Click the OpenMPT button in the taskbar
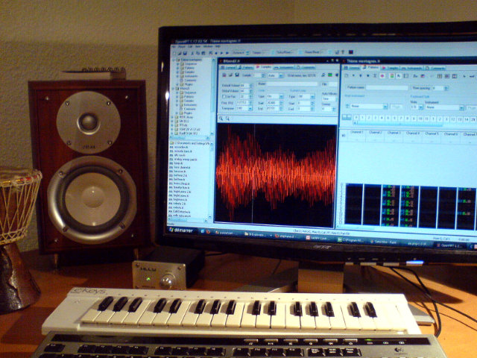This screenshot has height=358, width=477. click(x=449, y=245)
